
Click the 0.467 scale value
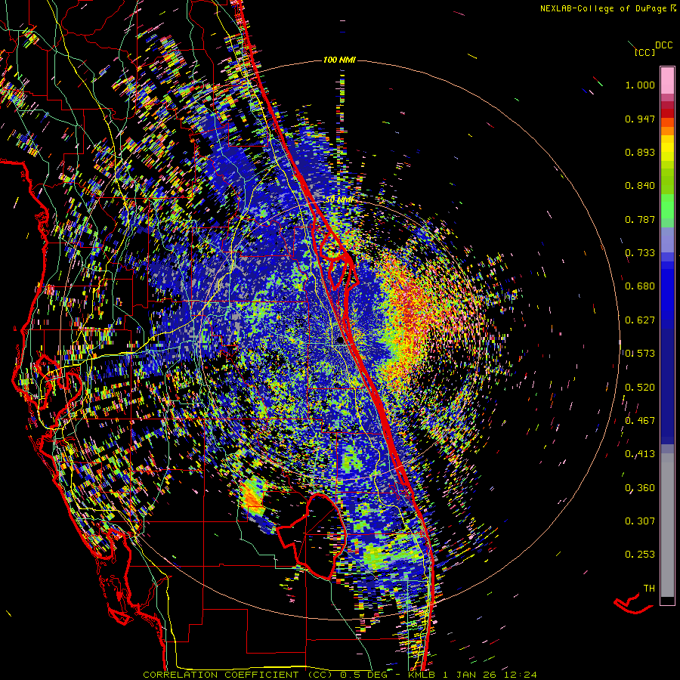640,421
